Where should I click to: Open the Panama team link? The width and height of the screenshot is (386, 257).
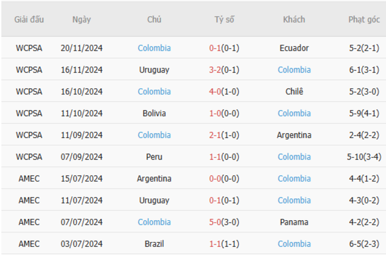click(x=294, y=222)
